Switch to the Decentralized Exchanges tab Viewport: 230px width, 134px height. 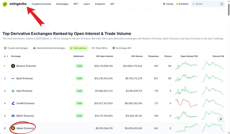pyautogui.click(x=49, y=48)
